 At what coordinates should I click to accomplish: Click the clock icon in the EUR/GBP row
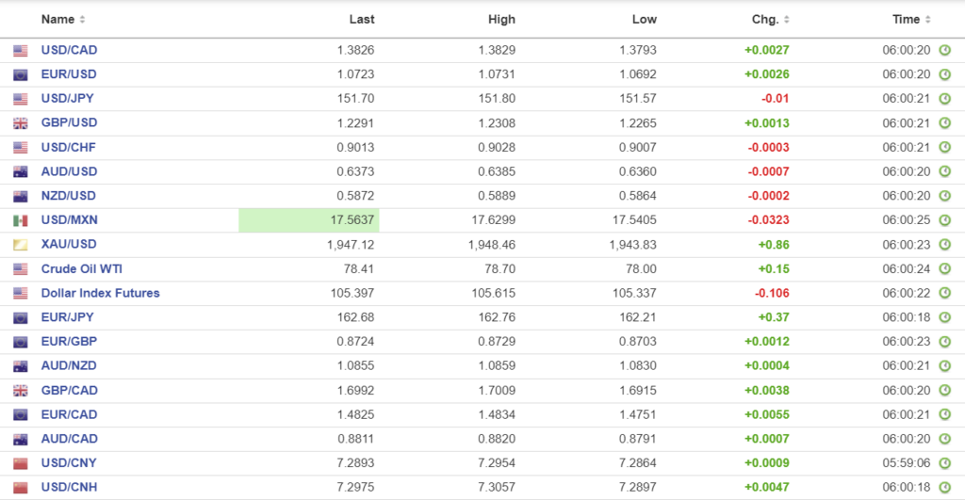pos(944,342)
